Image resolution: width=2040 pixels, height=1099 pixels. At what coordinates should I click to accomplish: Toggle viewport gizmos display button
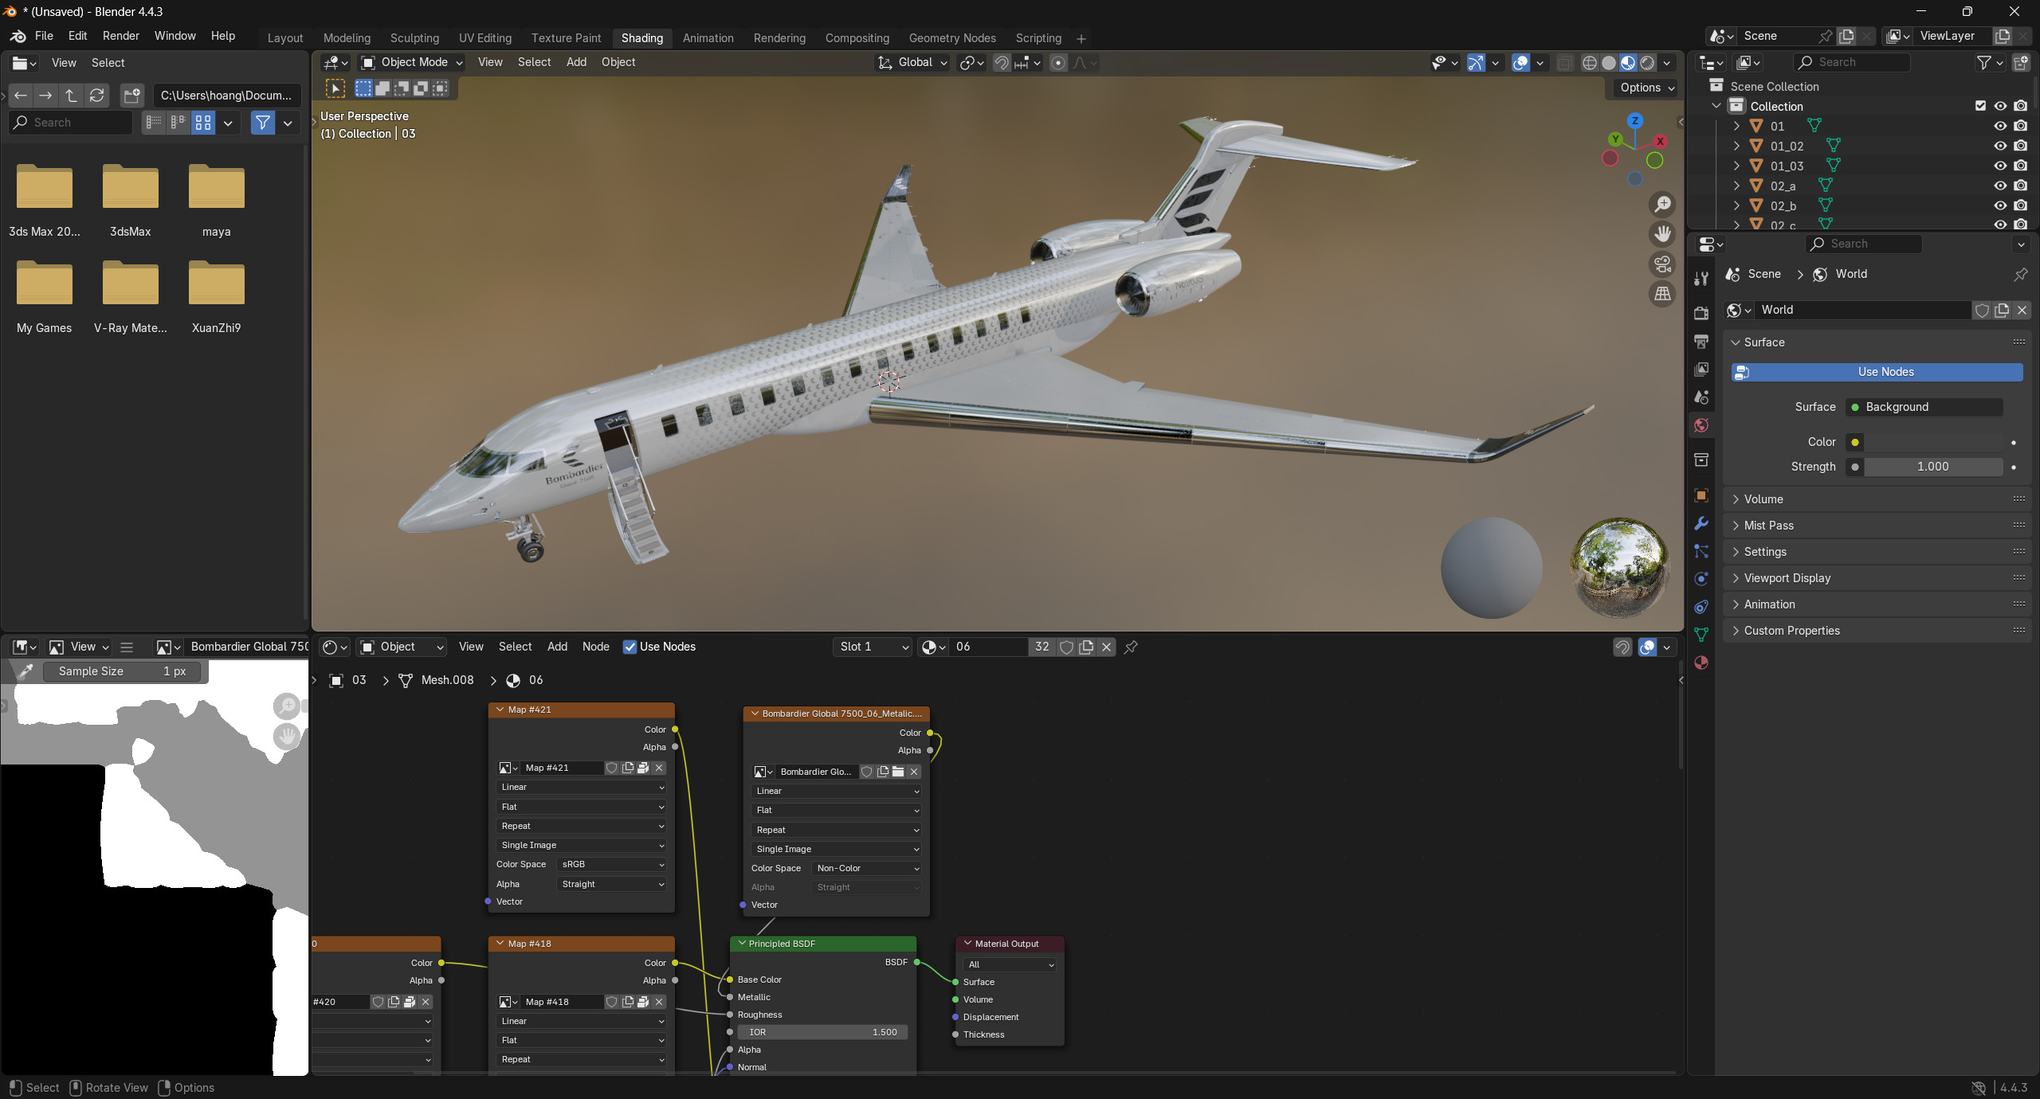point(1476,62)
